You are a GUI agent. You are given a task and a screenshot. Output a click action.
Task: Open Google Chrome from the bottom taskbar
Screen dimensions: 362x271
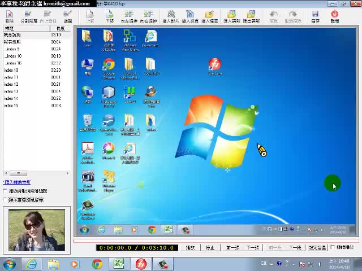pyautogui.click(x=97, y=264)
